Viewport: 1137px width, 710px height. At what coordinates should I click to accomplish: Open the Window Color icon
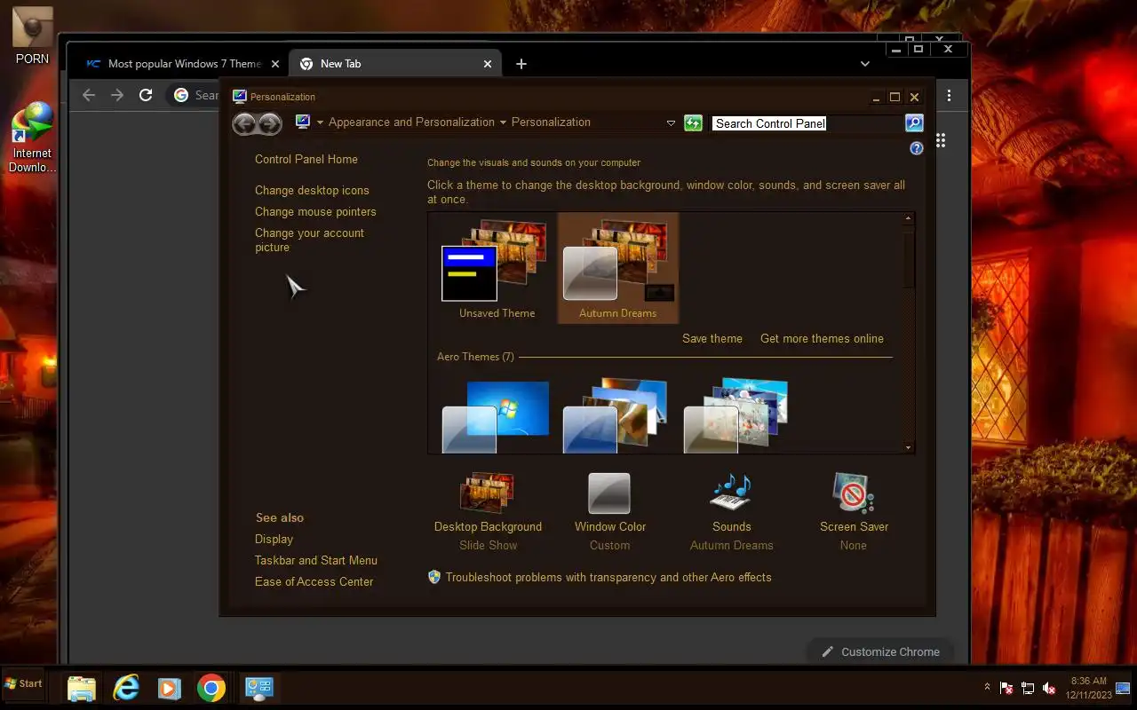coord(609,493)
